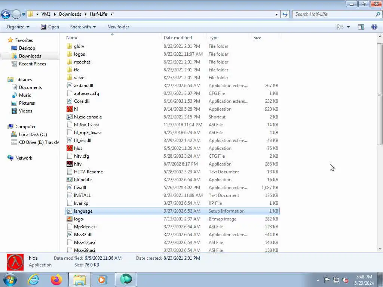Select Recent Places in navigation pane

pos(33,64)
